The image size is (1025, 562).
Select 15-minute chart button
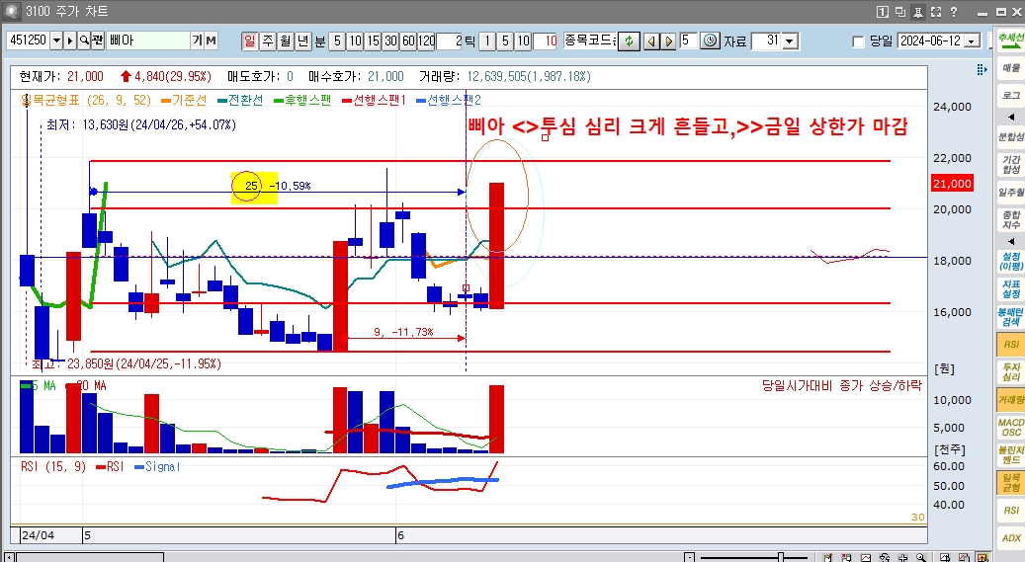pyautogui.click(x=374, y=41)
